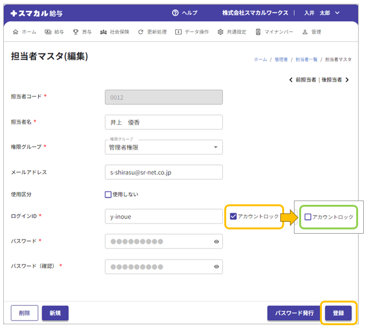Show password using the パスワード eye icon
368x328 pixels.
(216, 241)
